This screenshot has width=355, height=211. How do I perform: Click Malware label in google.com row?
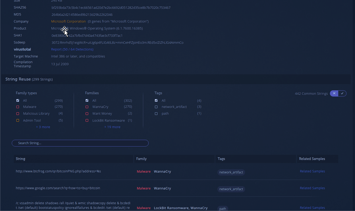(144, 188)
